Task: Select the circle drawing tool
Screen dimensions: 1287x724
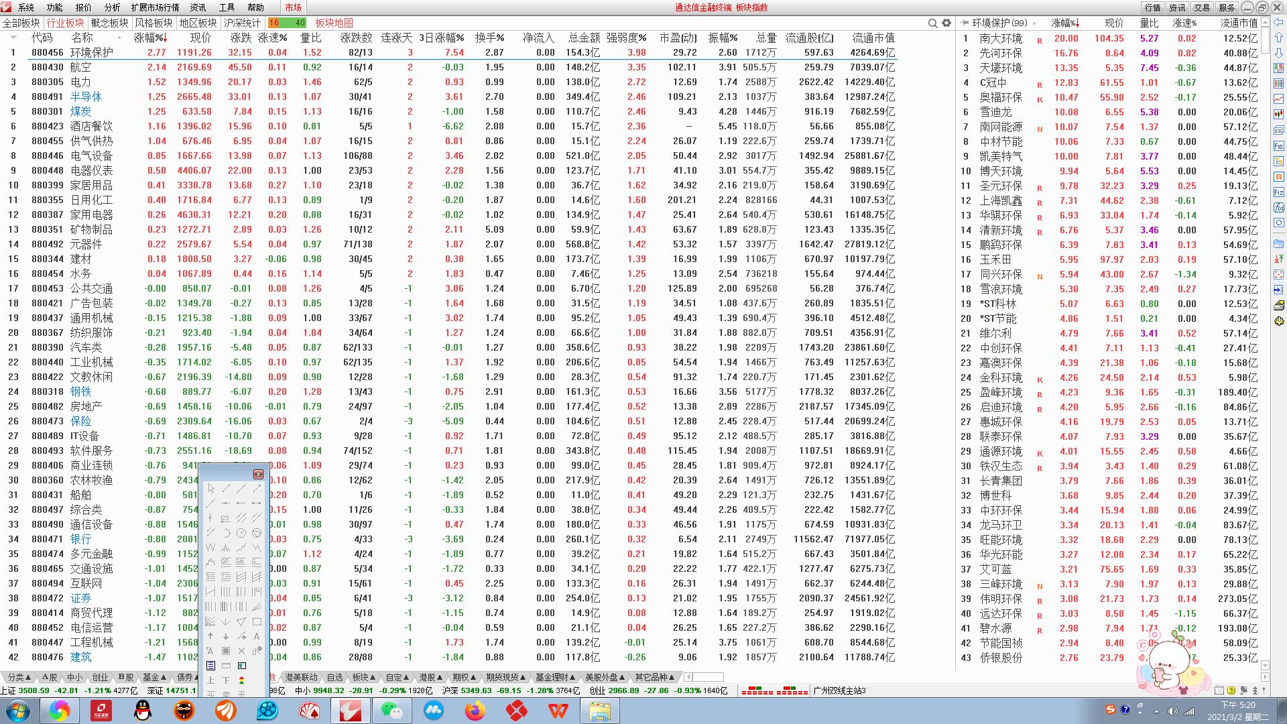Action: click(x=241, y=533)
